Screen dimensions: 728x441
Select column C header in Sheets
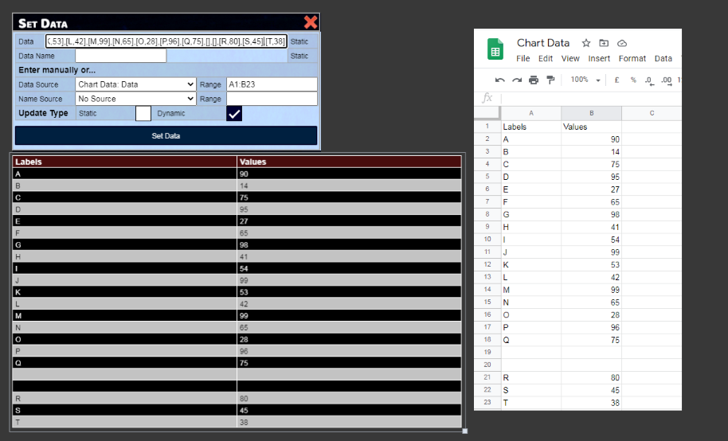click(x=652, y=113)
